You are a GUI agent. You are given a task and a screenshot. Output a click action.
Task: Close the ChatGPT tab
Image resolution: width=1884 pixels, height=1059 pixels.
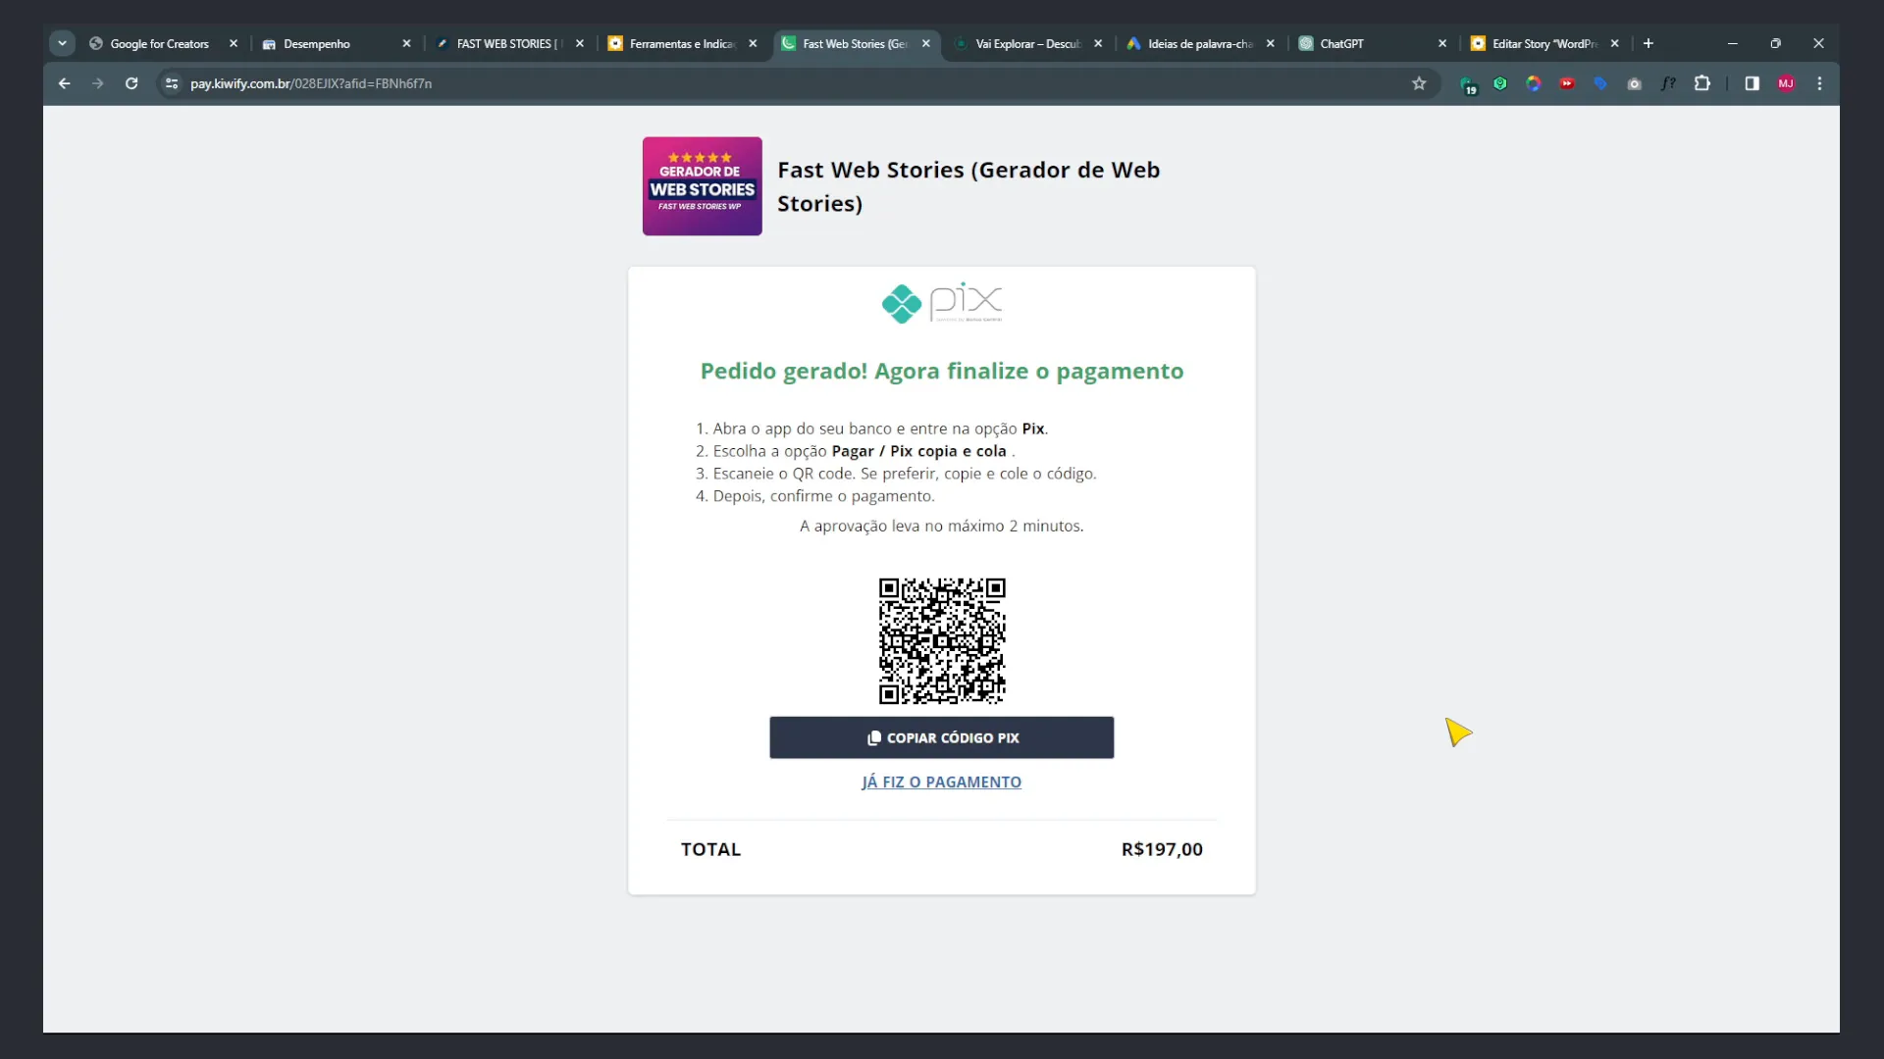tap(1442, 43)
